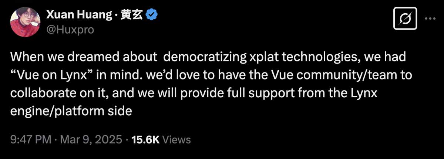Click the "9:47 PM" timestamp
This screenshot has width=444, height=159.
pyautogui.click(x=30, y=139)
